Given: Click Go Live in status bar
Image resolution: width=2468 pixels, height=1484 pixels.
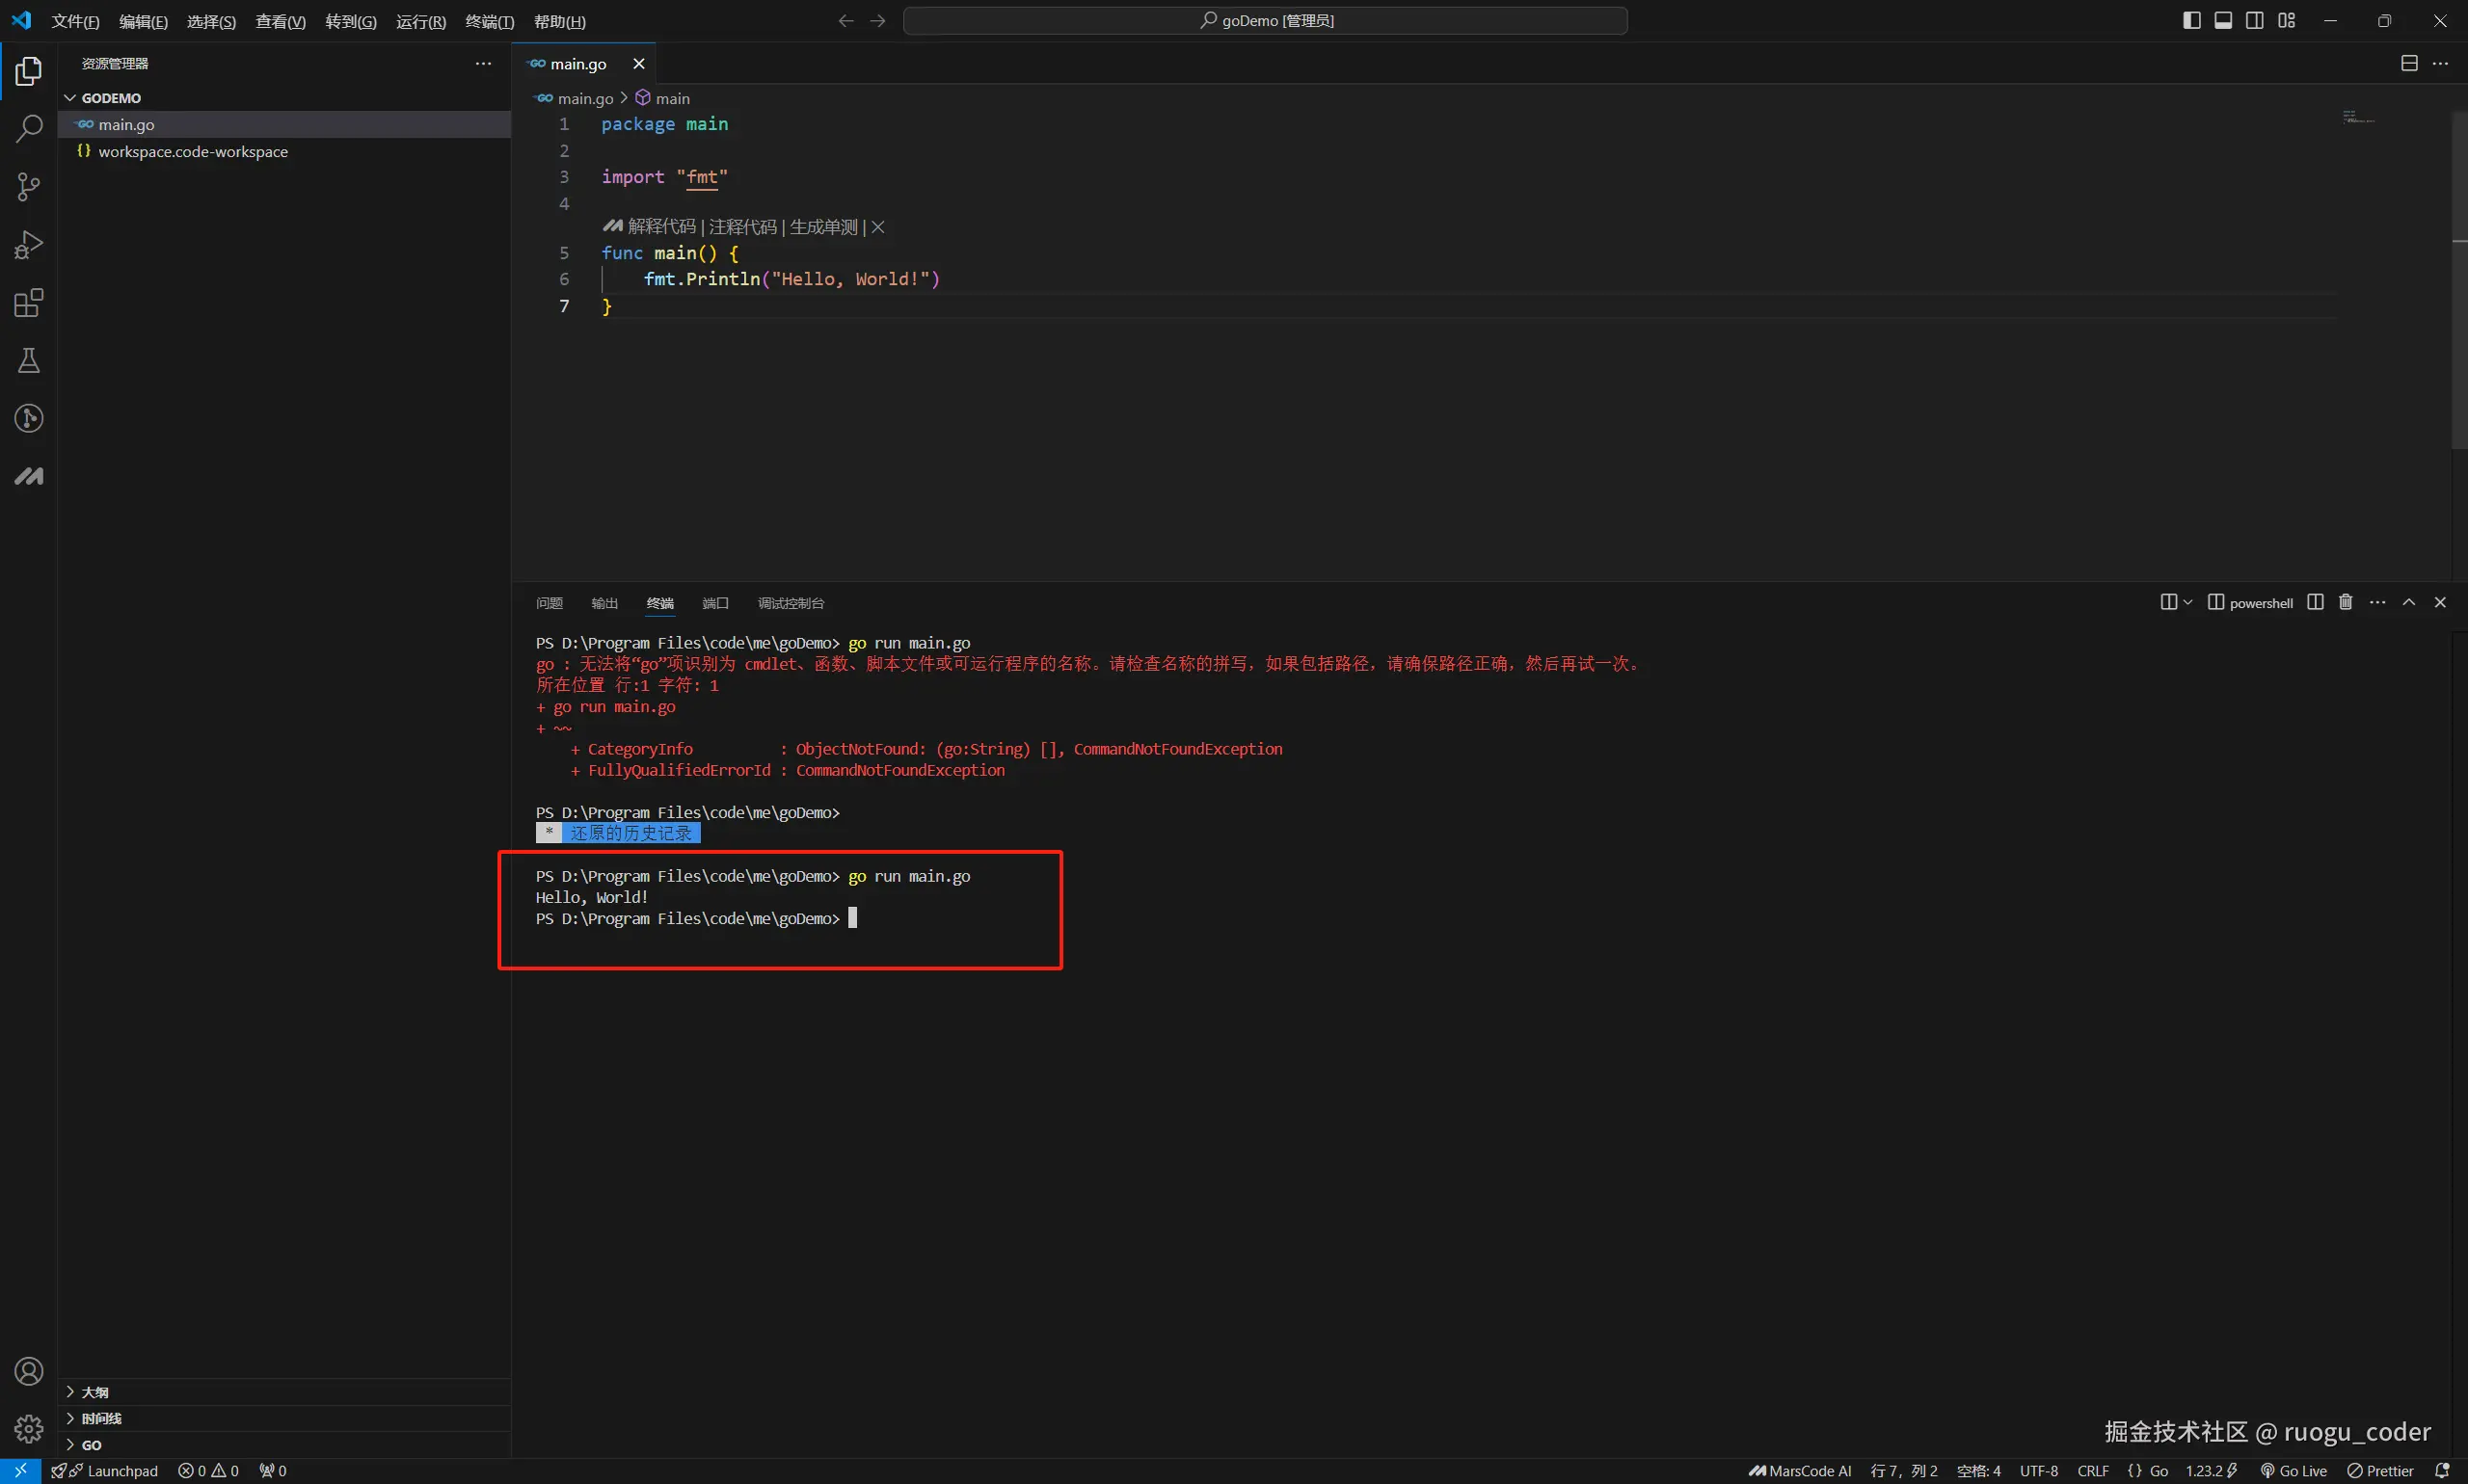Looking at the screenshot, I should (2293, 1471).
